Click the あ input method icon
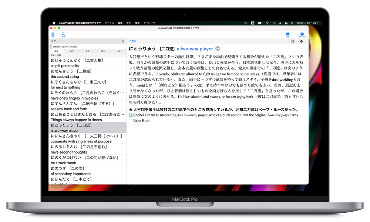The image size is (370, 222). pyautogui.click(x=253, y=23)
